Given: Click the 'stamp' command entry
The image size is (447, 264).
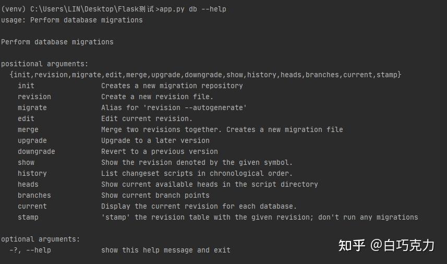Looking at the screenshot, I should point(28,217).
